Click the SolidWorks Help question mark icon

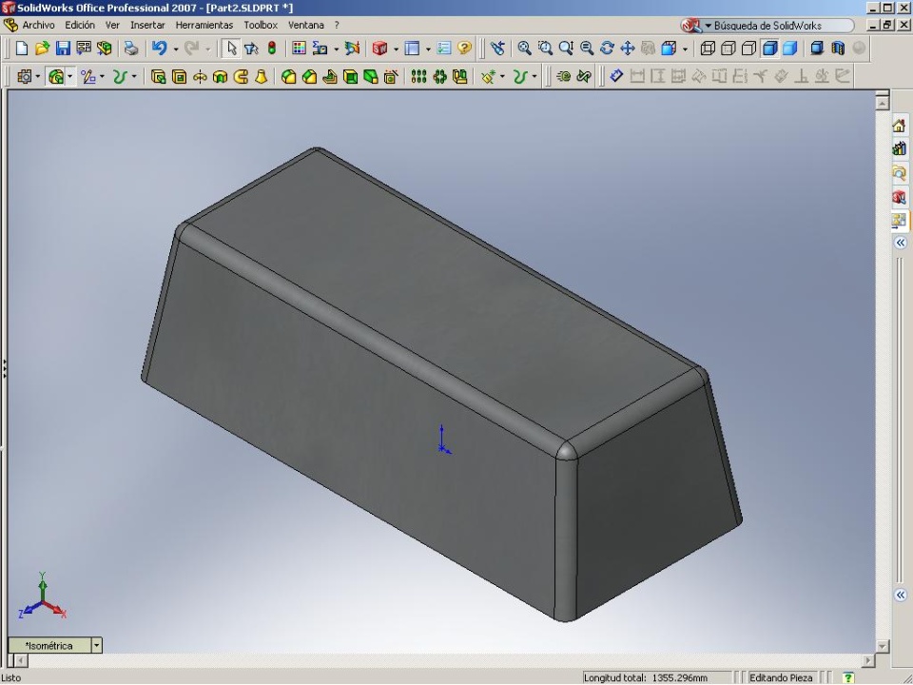coord(464,49)
